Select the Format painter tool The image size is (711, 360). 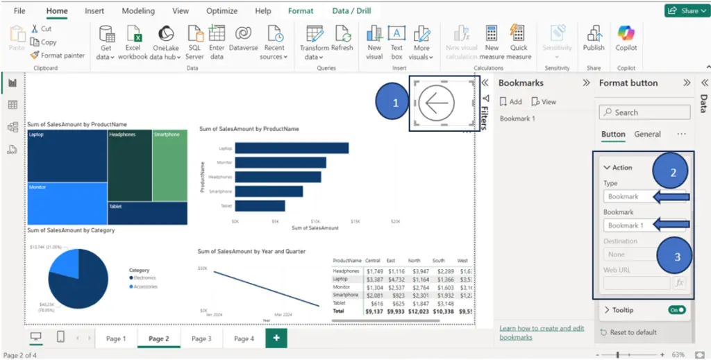point(58,55)
